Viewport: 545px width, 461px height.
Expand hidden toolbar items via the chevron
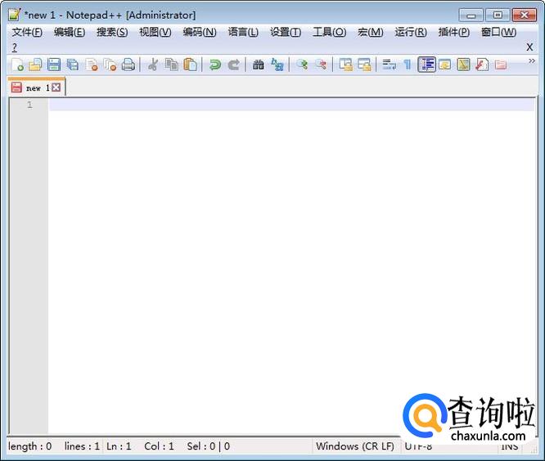click(532, 60)
